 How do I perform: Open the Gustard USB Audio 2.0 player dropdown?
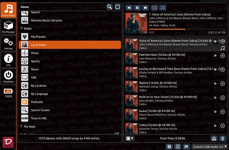[x=209, y=146]
